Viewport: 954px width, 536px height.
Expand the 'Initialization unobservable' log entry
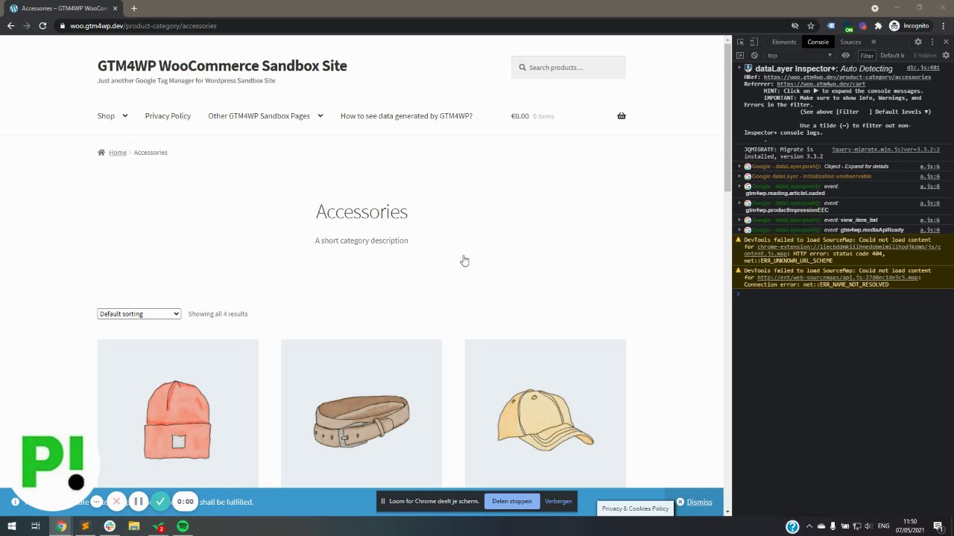click(x=739, y=176)
